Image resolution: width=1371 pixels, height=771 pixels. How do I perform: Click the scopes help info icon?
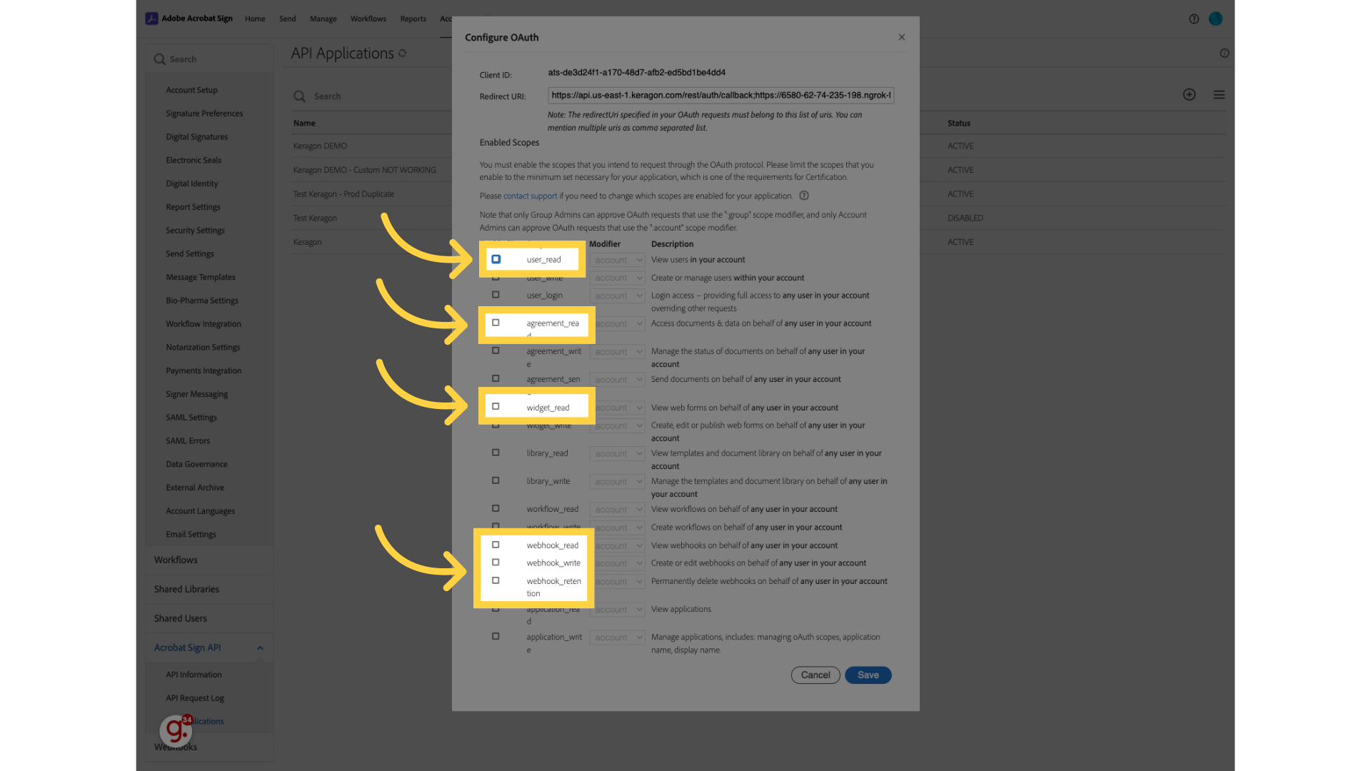(x=804, y=196)
